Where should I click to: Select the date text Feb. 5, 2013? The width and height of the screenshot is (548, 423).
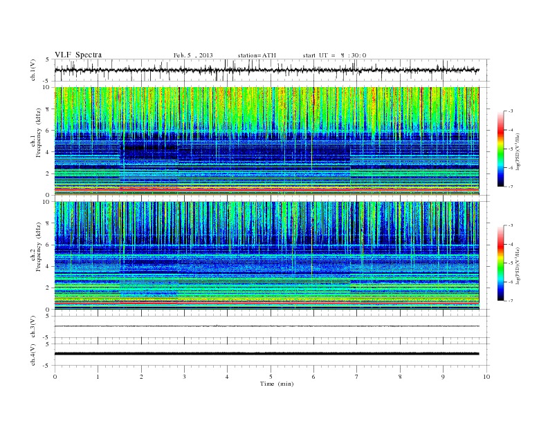coord(193,55)
